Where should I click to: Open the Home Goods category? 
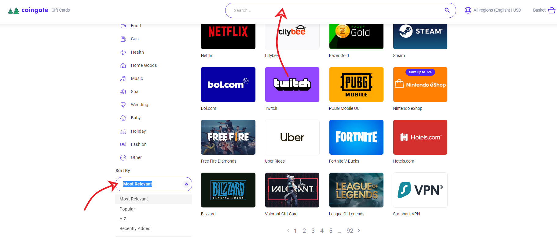coord(144,65)
